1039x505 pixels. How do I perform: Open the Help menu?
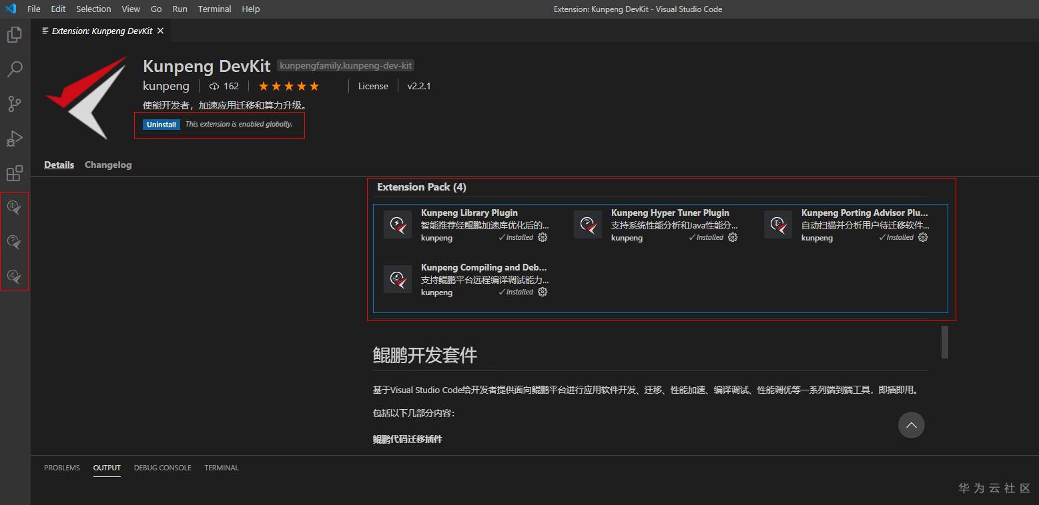pyautogui.click(x=251, y=9)
